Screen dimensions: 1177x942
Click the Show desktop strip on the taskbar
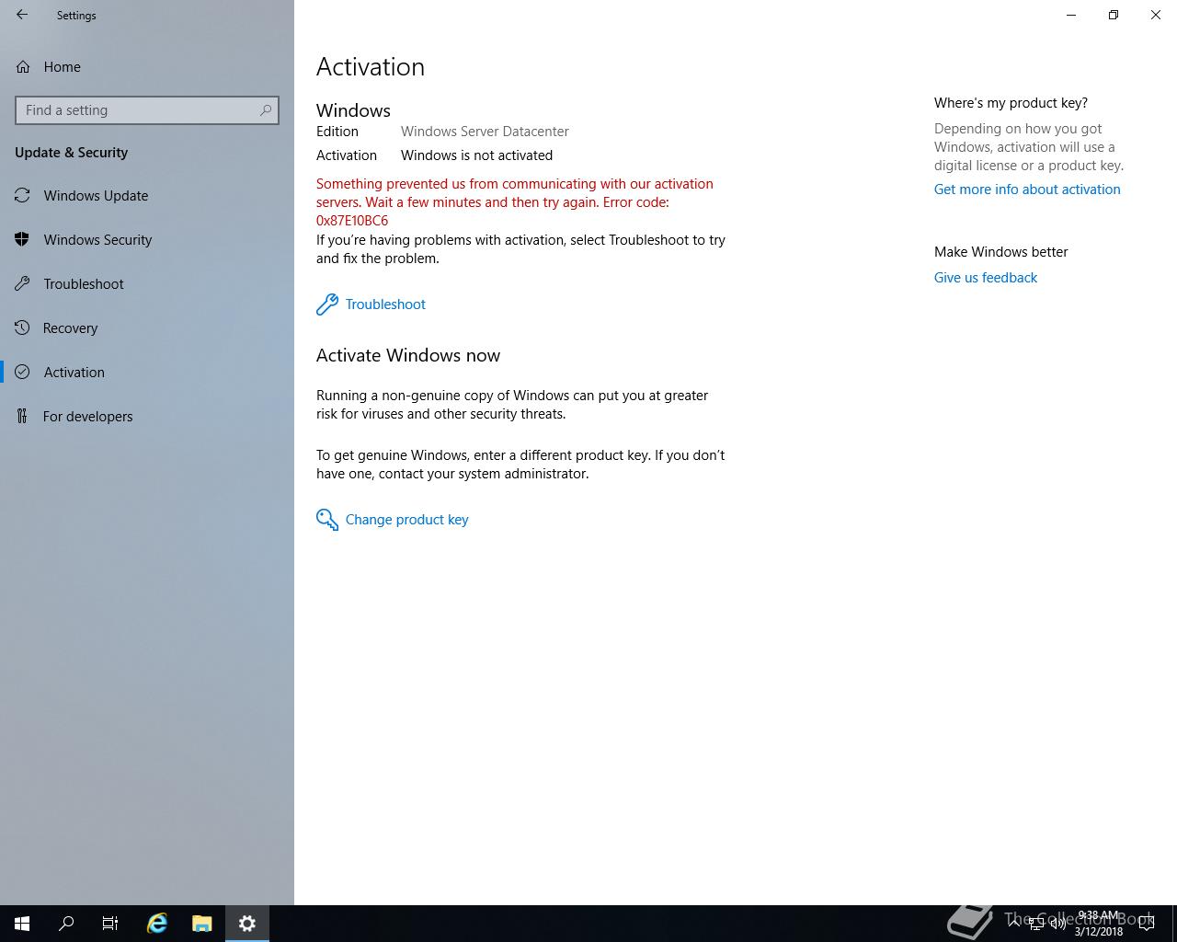(1174, 924)
